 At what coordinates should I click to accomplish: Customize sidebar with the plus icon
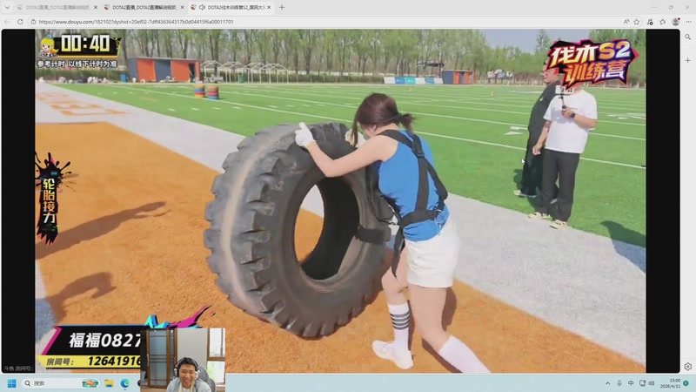tap(687, 60)
